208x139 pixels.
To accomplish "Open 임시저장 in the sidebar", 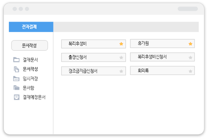I will [x=30, y=79].
